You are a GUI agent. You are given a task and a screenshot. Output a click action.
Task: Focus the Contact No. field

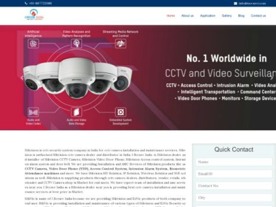pyautogui.click(x=234, y=186)
